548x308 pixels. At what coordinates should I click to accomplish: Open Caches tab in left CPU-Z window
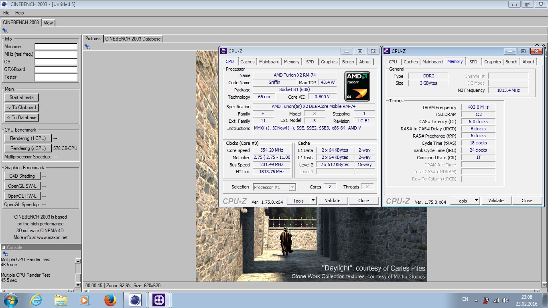pos(248,62)
